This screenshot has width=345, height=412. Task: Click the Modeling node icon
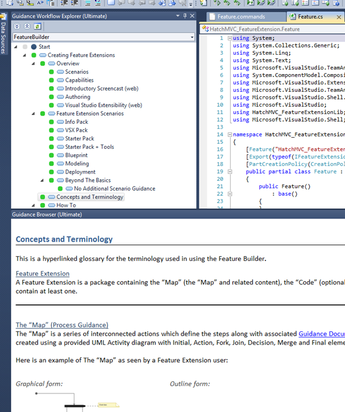click(60, 164)
